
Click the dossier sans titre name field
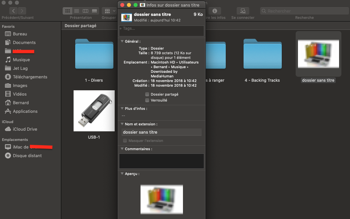[x=161, y=132]
